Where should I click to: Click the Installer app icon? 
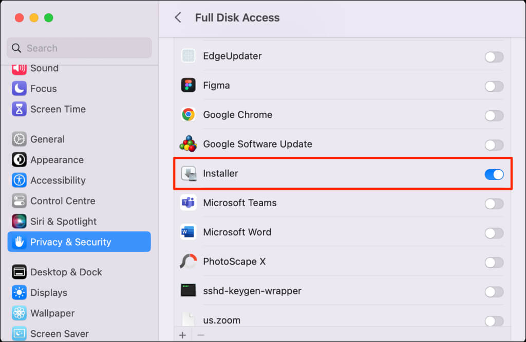[189, 173]
